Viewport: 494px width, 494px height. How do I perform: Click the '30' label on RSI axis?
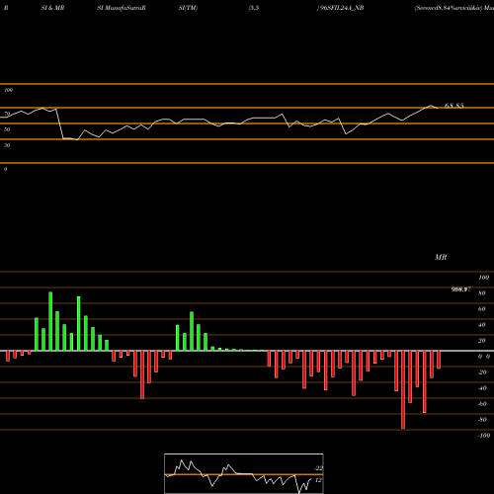7,145
